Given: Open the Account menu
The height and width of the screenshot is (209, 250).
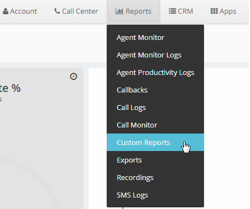Looking at the screenshot, I should coord(20,11).
